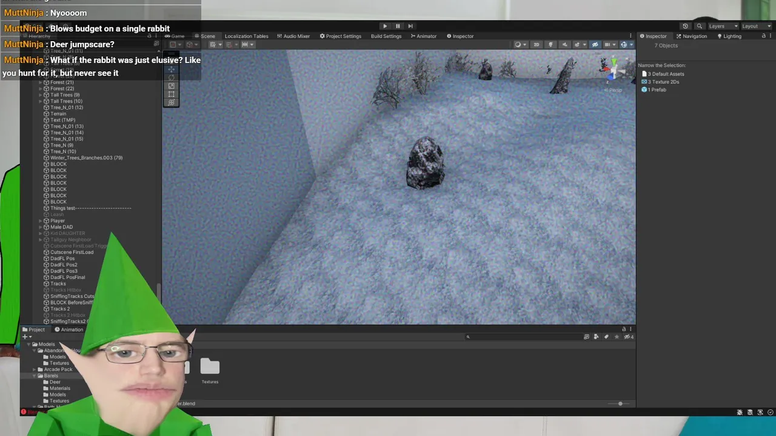The image size is (776, 436).
Task: Select the Rect tool in the Scene overlay
Action: (x=171, y=94)
